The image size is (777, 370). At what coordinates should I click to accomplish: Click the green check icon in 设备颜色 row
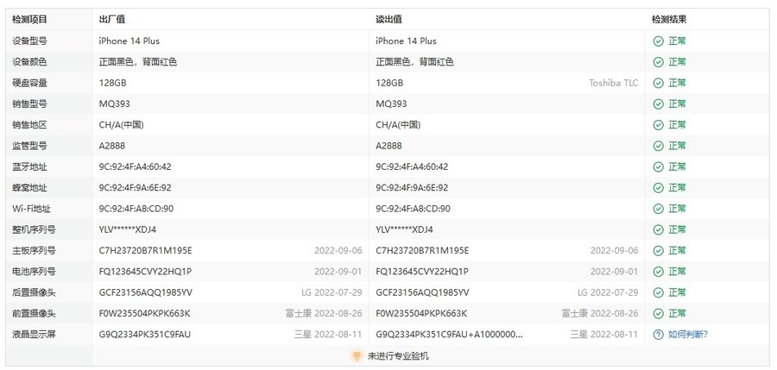coord(658,62)
